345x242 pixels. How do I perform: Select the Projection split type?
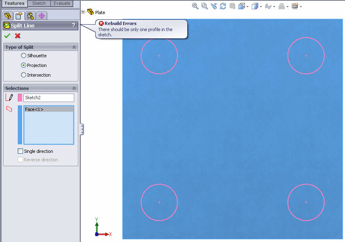23,65
